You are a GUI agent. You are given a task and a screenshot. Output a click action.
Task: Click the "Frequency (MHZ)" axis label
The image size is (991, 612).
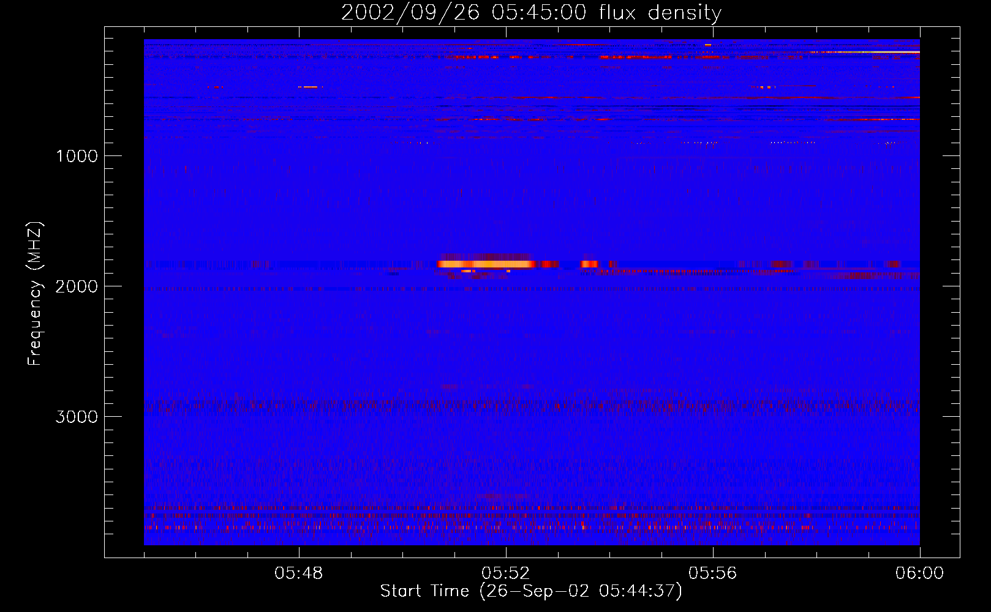click(x=35, y=294)
